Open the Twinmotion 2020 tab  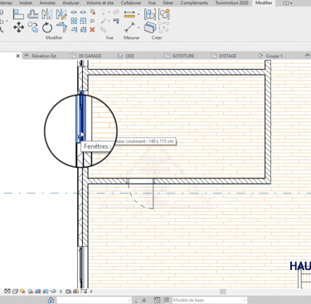pyautogui.click(x=231, y=2)
